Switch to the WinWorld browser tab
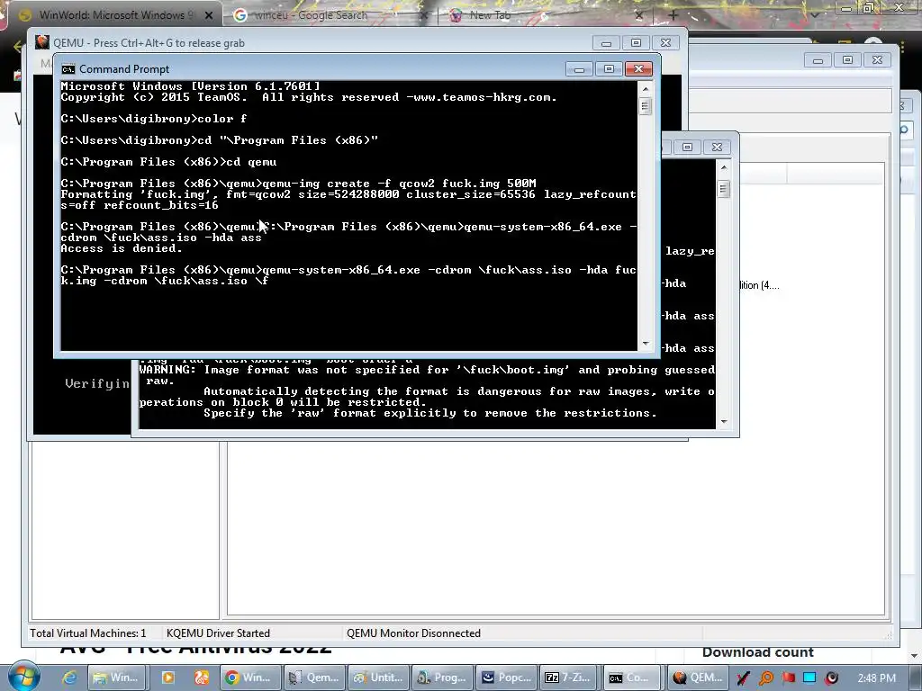 [x=115, y=15]
